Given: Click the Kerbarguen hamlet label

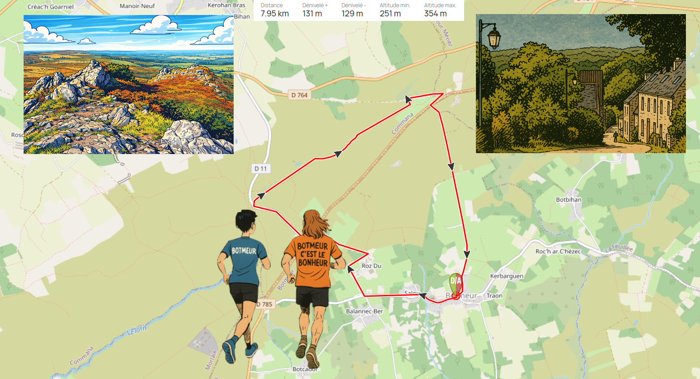Looking at the screenshot, I should pyautogui.click(x=507, y=276).
